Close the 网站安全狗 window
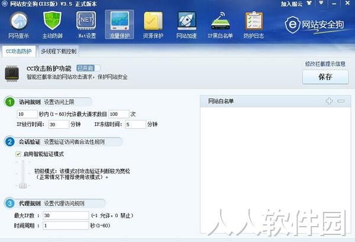Viewport: 355px width, 242px height. [x=347, y=3]
